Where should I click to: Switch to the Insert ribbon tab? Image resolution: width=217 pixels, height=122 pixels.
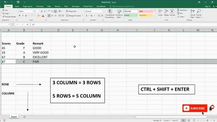point(17,6)
